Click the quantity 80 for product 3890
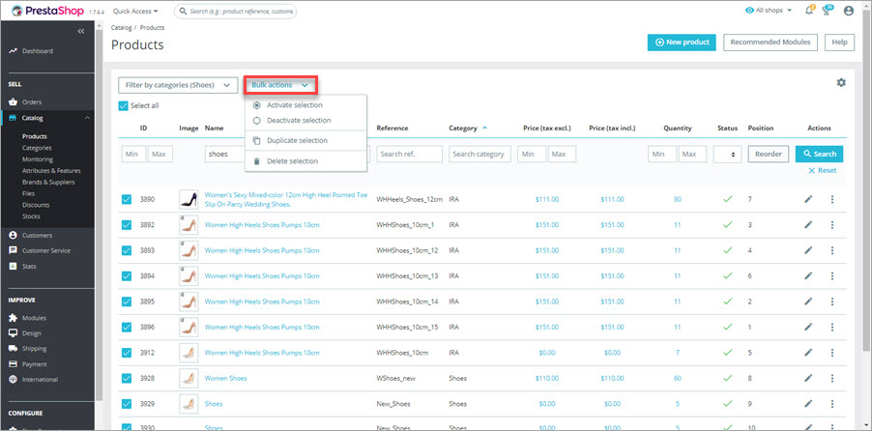 click(x=678, y=199)
